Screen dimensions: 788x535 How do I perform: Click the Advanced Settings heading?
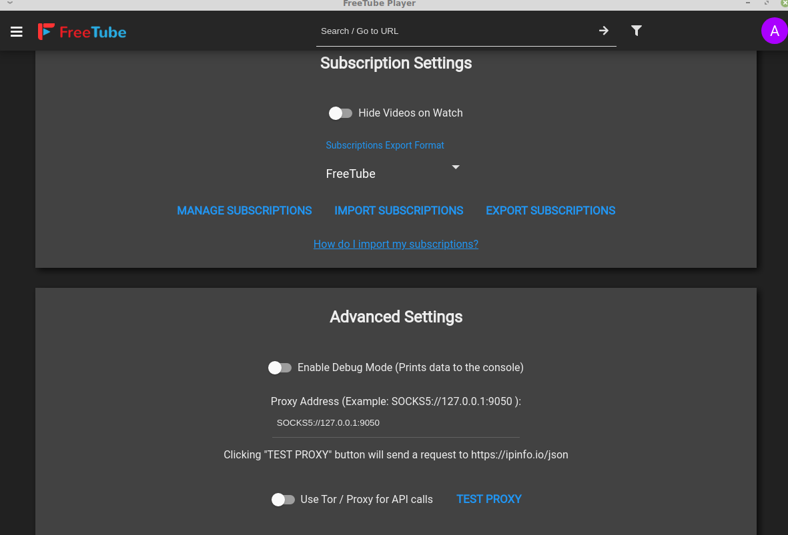pos(396,317)
